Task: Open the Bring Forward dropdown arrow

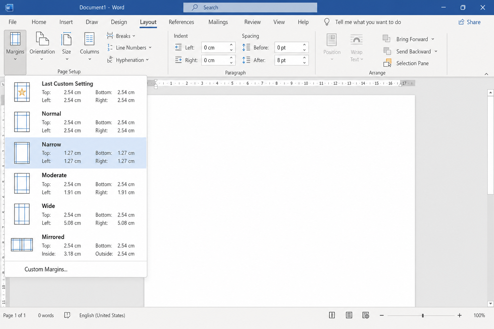Action: pyautogui.click(x=433, y=39)
